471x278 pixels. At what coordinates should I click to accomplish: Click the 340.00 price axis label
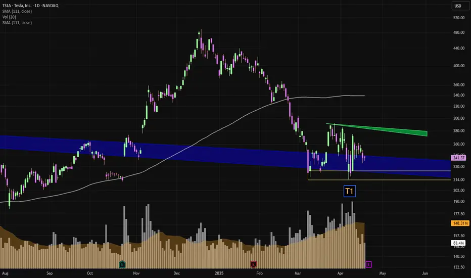(x=459, y=95)
